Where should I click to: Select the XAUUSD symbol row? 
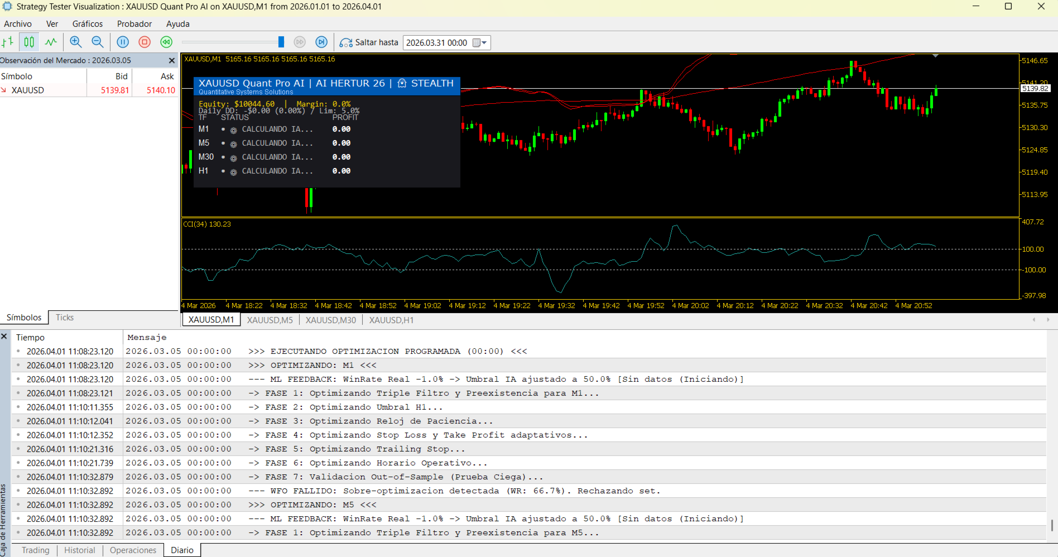click(x=28, y=90)
